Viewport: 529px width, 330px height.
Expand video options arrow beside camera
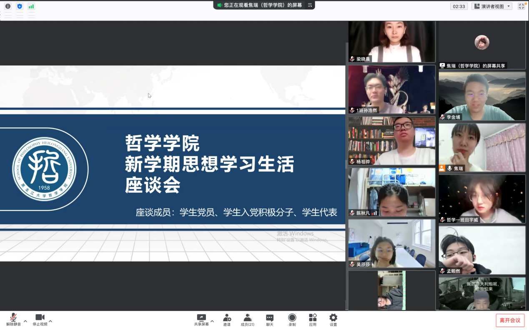click(50, 321)
